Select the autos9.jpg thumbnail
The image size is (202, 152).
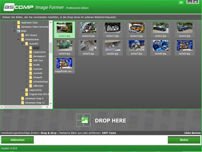185,47
